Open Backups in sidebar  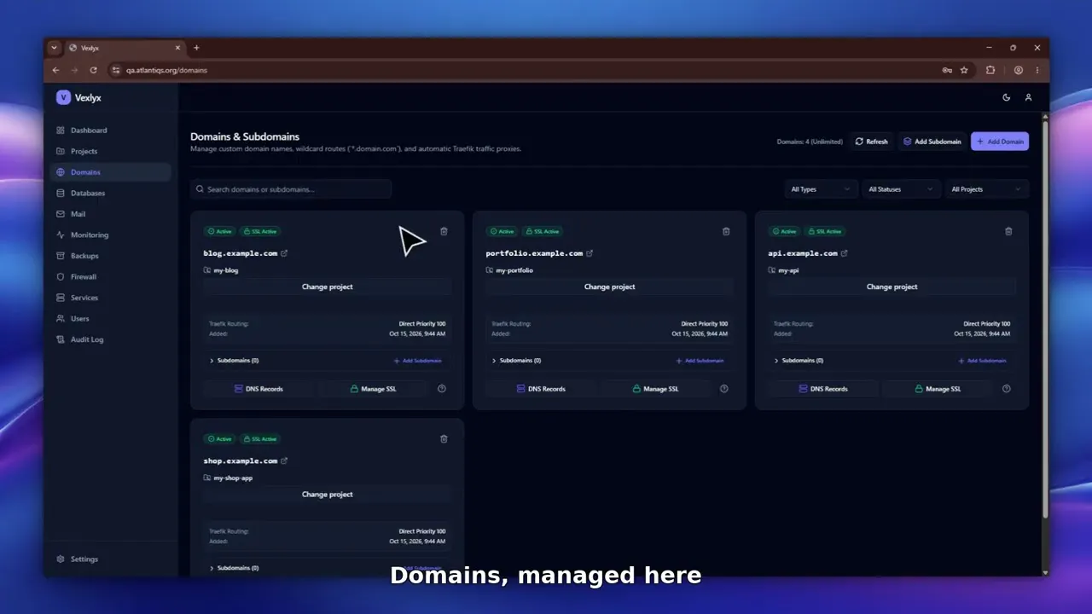[110, 256]
